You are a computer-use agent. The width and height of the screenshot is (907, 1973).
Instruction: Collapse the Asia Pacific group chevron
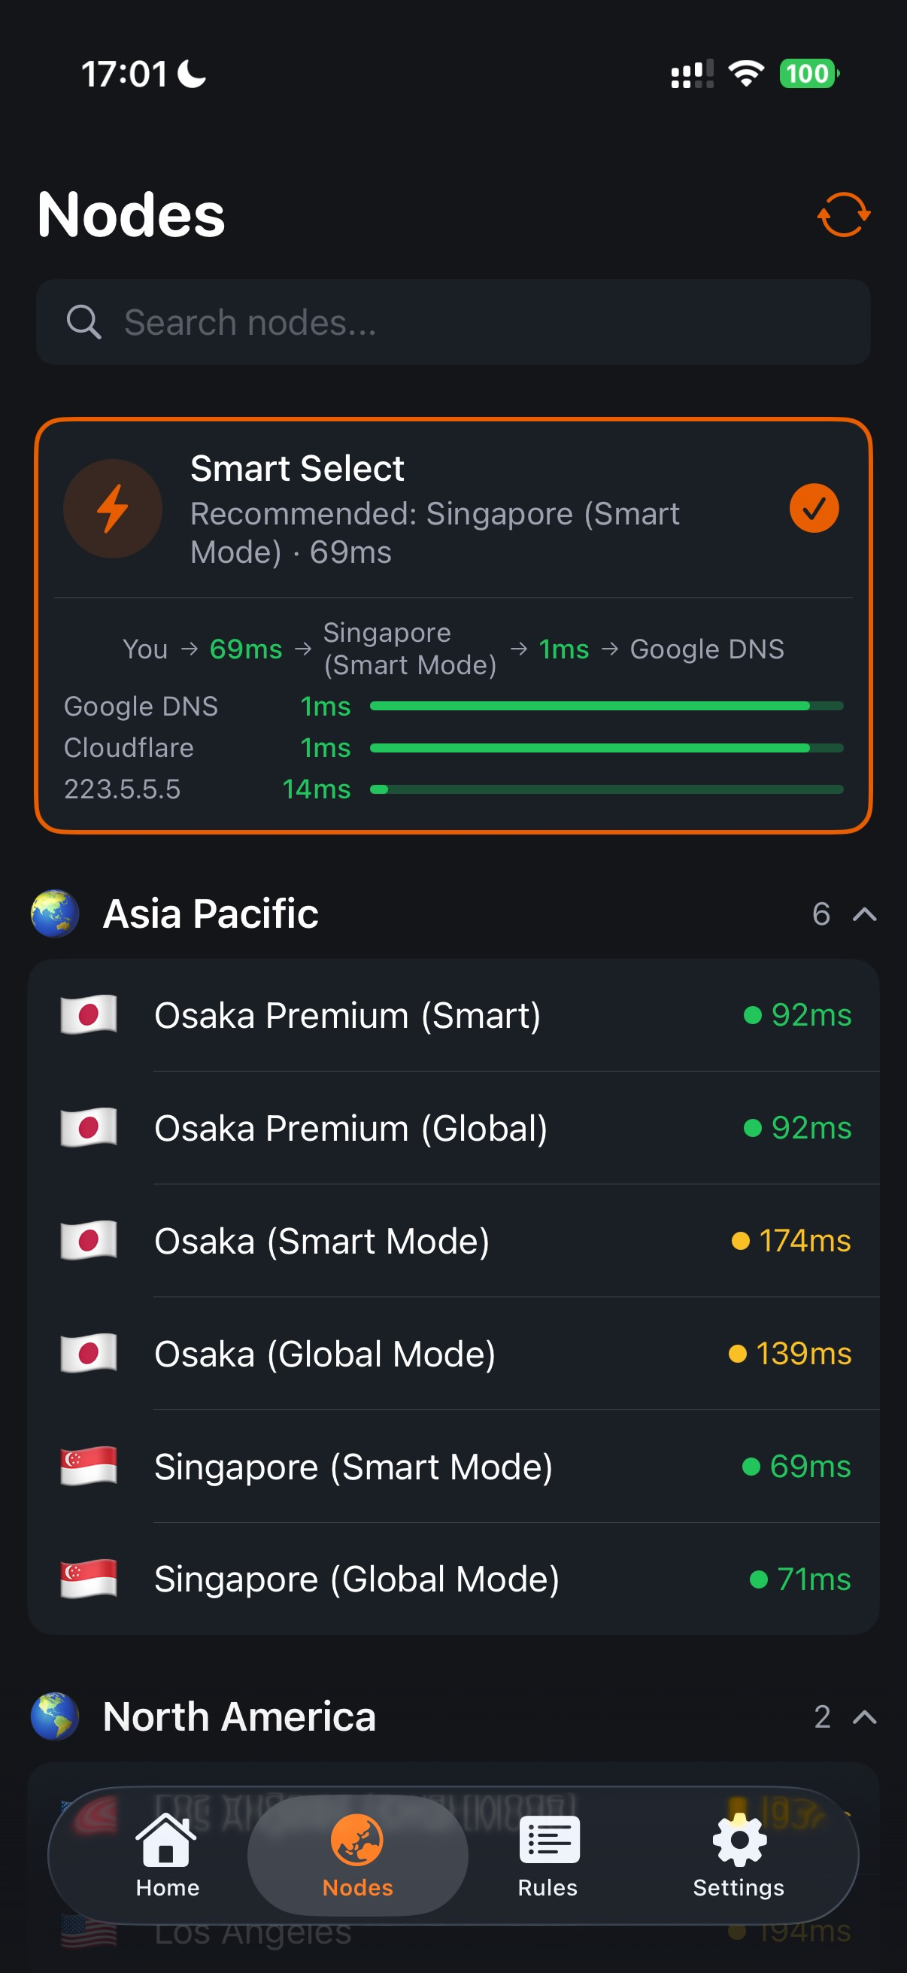864,914
